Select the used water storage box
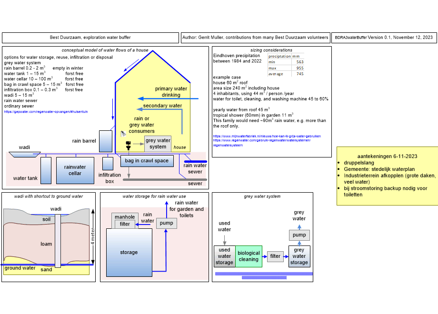This screenshot has height=314, width=438. 225,256
